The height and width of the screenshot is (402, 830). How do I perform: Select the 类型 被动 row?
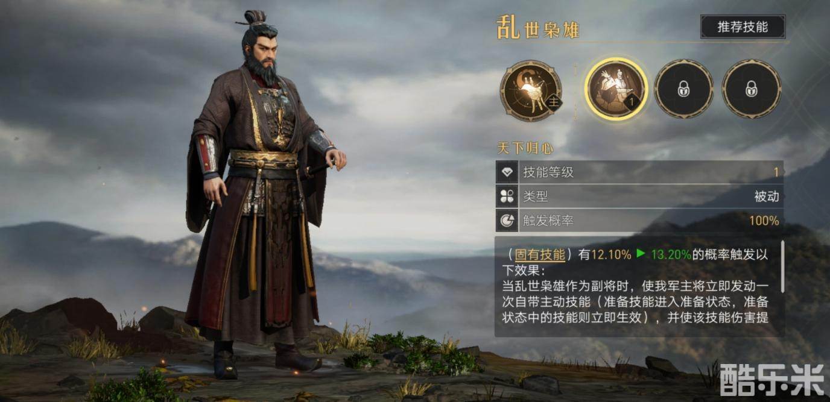click(x=639, y=196)
